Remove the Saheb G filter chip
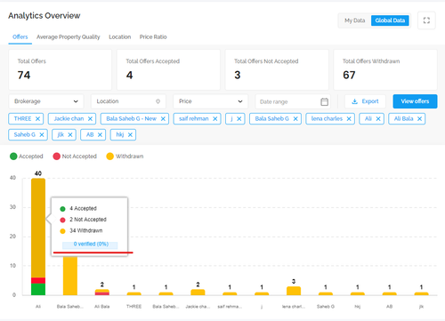Image resolution: width=445 pixels, height=321 pixels. [x=42, y=135]
